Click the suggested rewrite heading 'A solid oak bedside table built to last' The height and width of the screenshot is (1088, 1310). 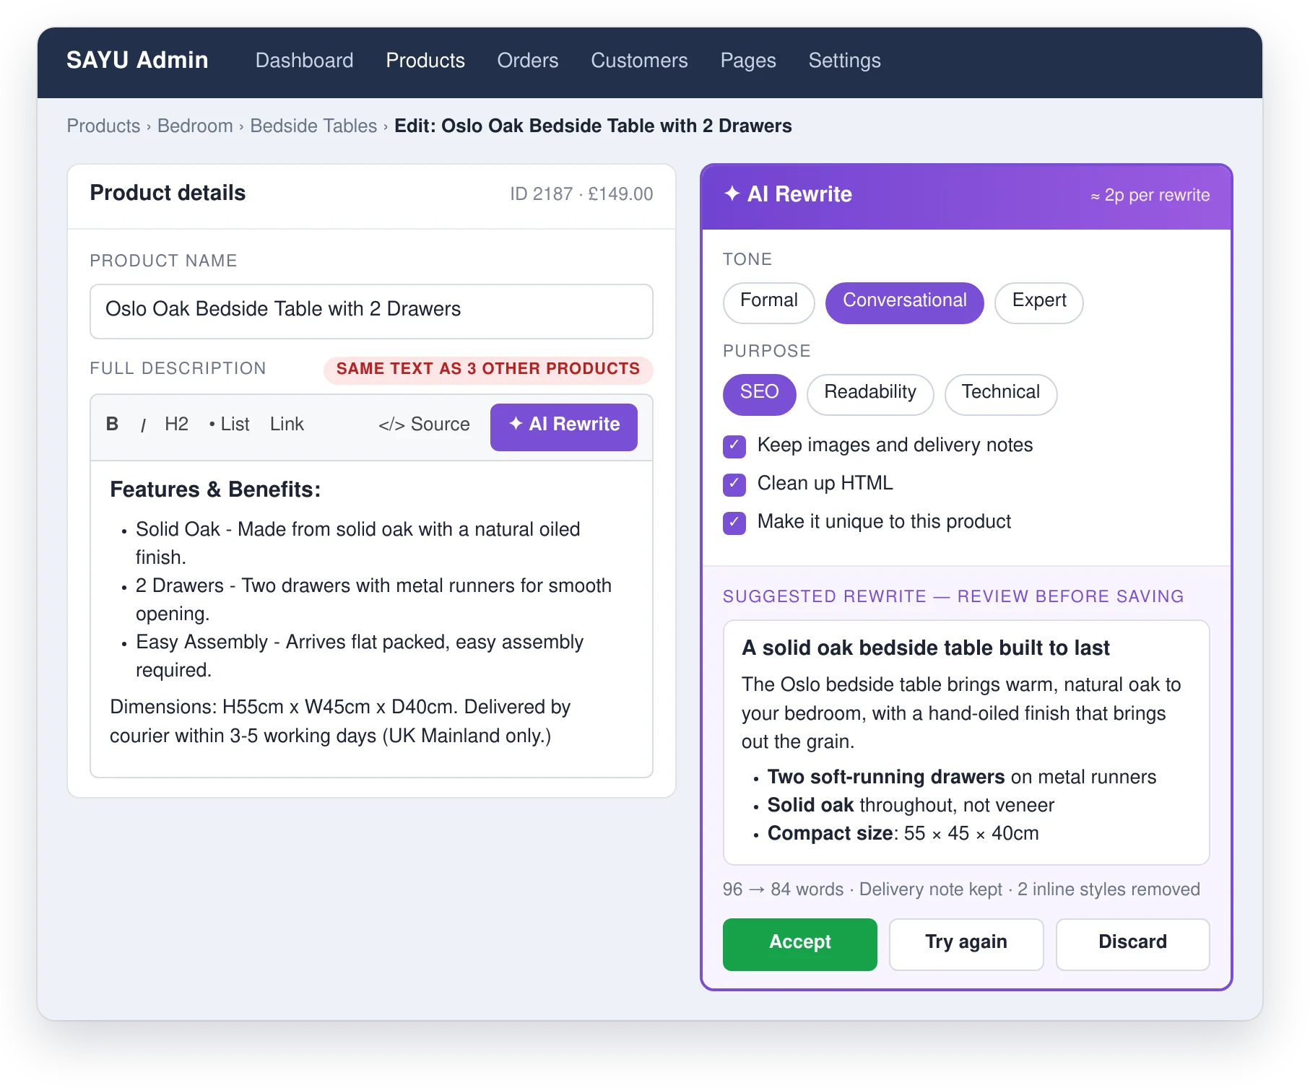tap(926, 648)
